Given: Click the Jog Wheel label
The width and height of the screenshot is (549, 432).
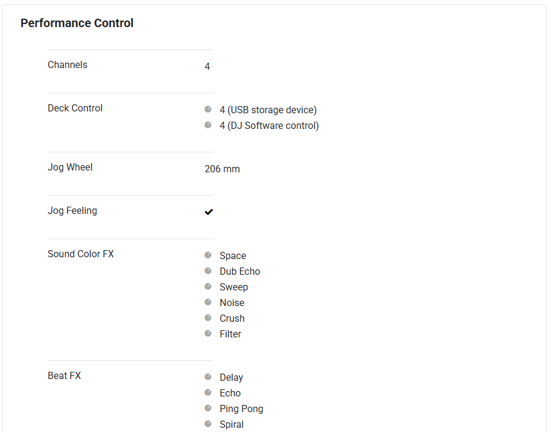Looking at the screenshot, I should (x=71, y=167).
